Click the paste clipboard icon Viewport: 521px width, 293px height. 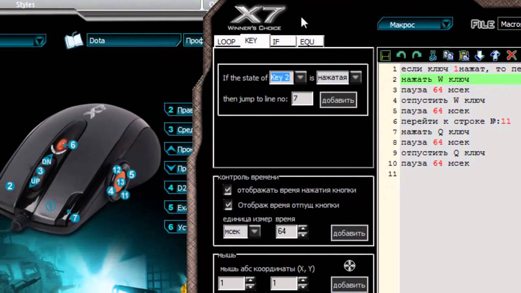[464, 55]
